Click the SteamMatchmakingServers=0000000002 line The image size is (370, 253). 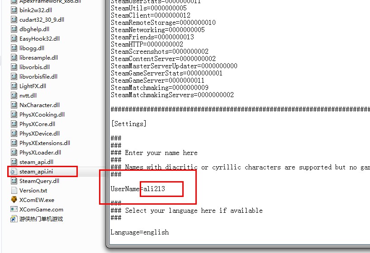tap(172, 95)
